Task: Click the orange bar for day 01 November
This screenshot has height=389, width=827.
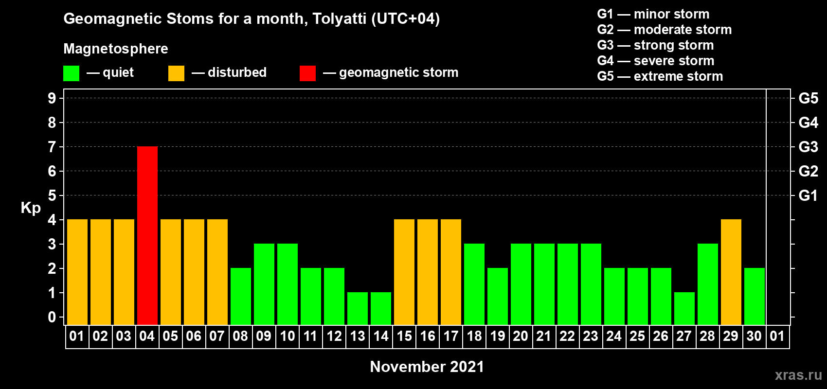Action: [x=77, y=272]
